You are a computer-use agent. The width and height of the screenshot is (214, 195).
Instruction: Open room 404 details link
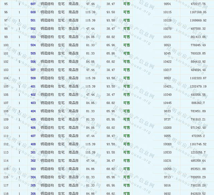pos(33,111)
